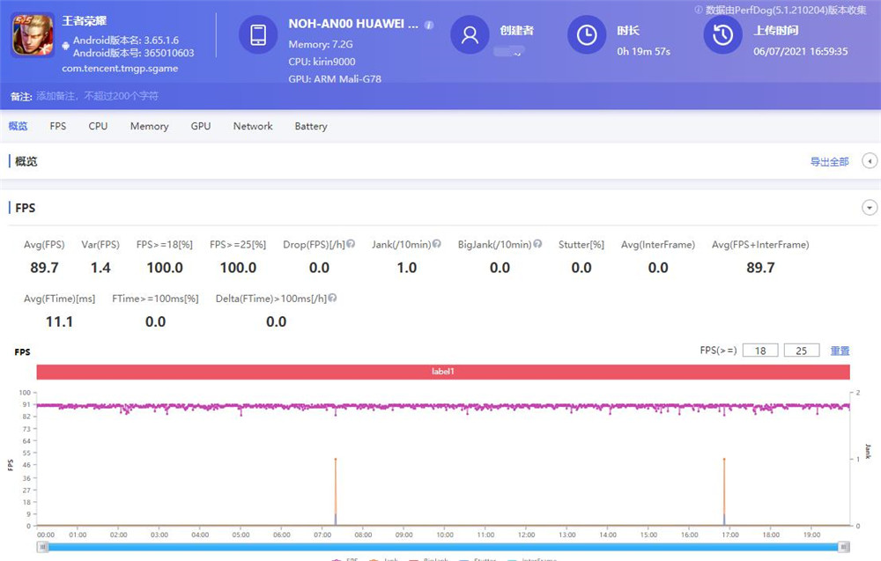Click the Android版本名: 3.65.1.6 text

(126, 41)
